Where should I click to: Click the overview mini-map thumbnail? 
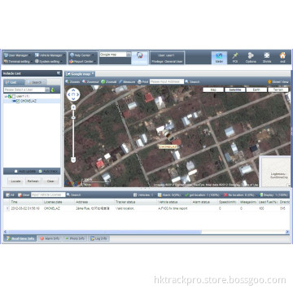[275, 171]
